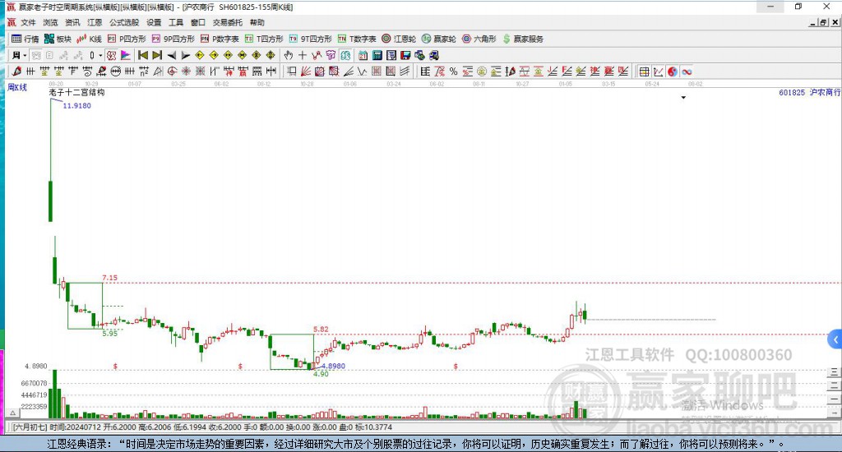Click the axis line chart icon

[659, 71]
